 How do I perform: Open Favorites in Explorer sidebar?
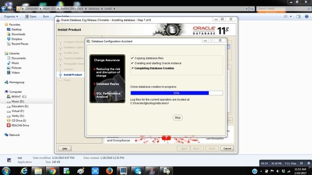(x=15, y=25)
